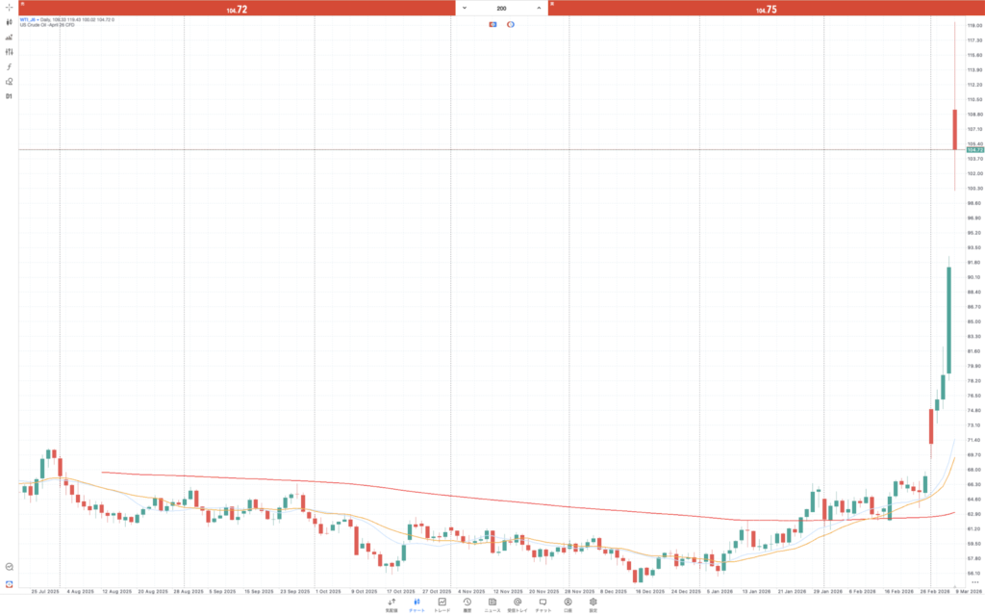
Task: Open the 気配値 quotes tab
Action: 391,604
